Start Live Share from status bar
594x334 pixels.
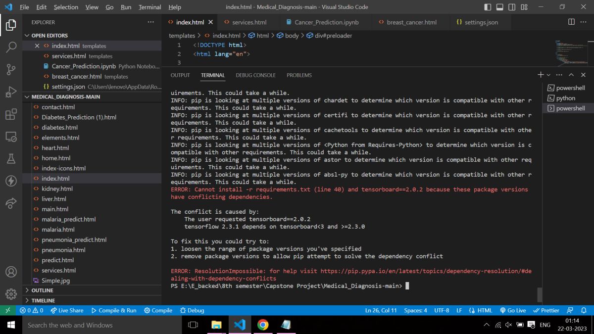pos(67,310)
